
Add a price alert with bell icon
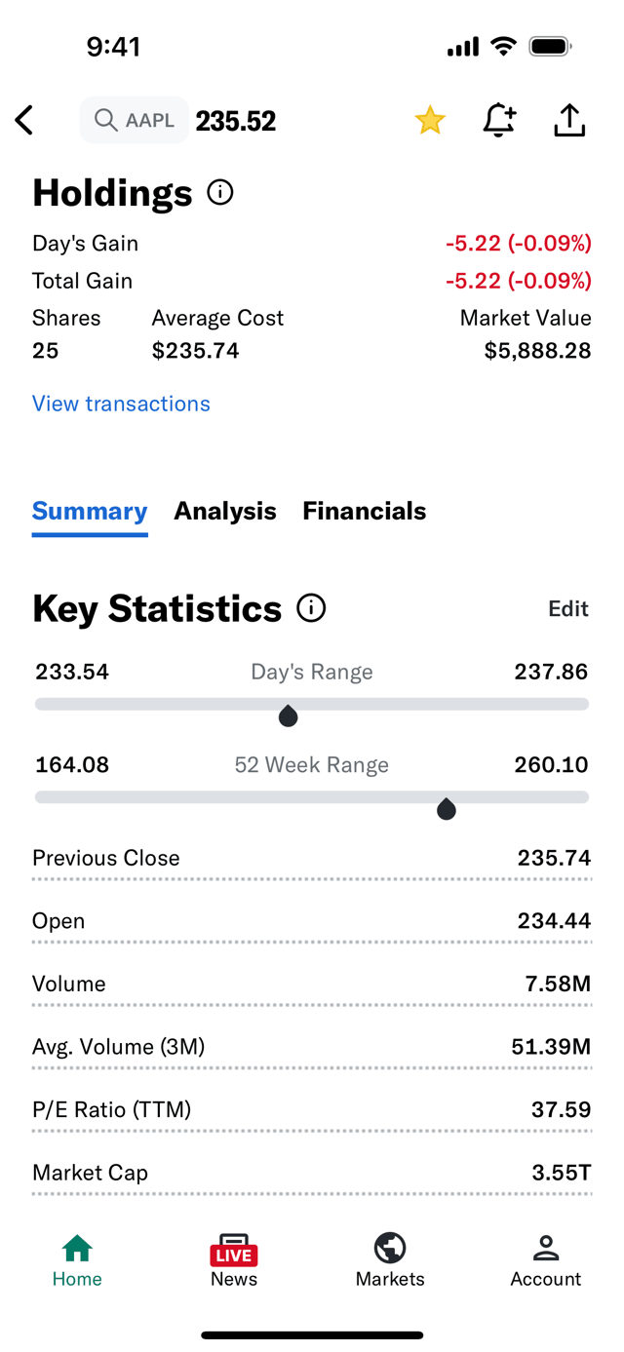click(x=499, y=120)
